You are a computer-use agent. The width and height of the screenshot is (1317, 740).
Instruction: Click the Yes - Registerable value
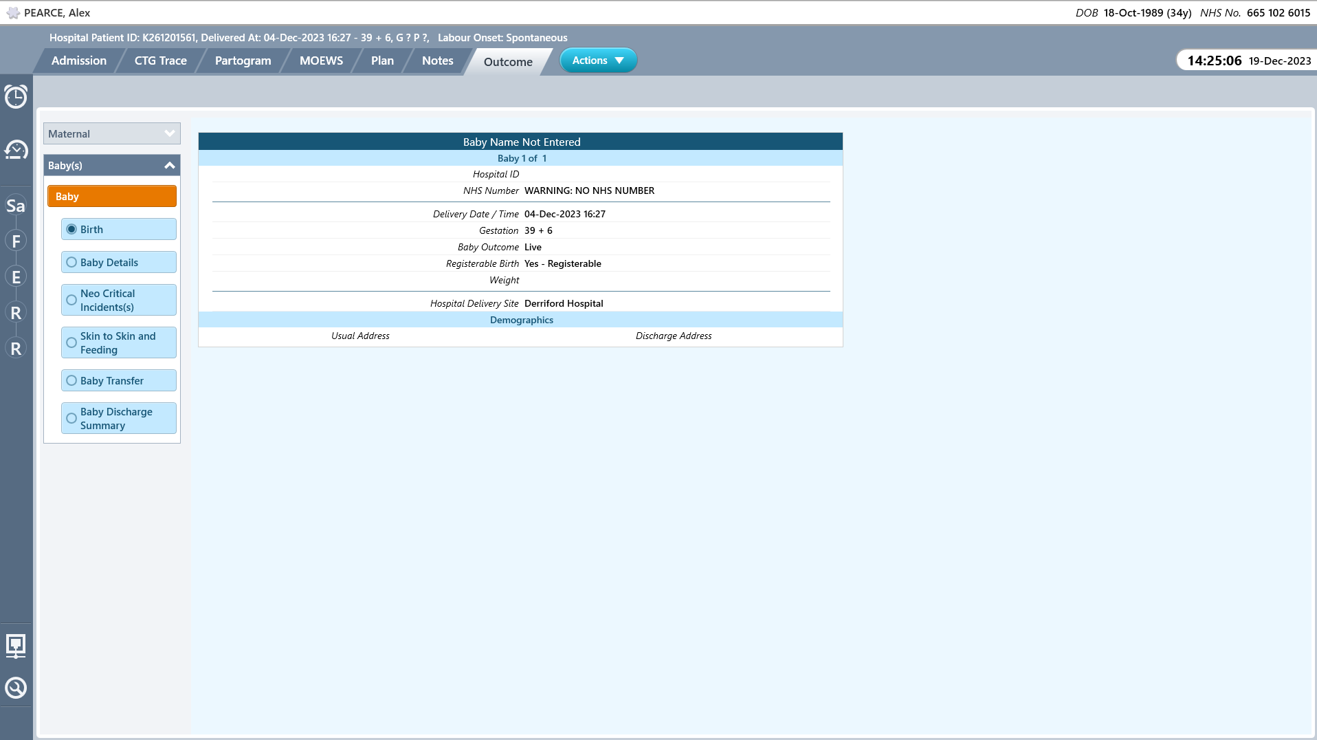[563, 263]
